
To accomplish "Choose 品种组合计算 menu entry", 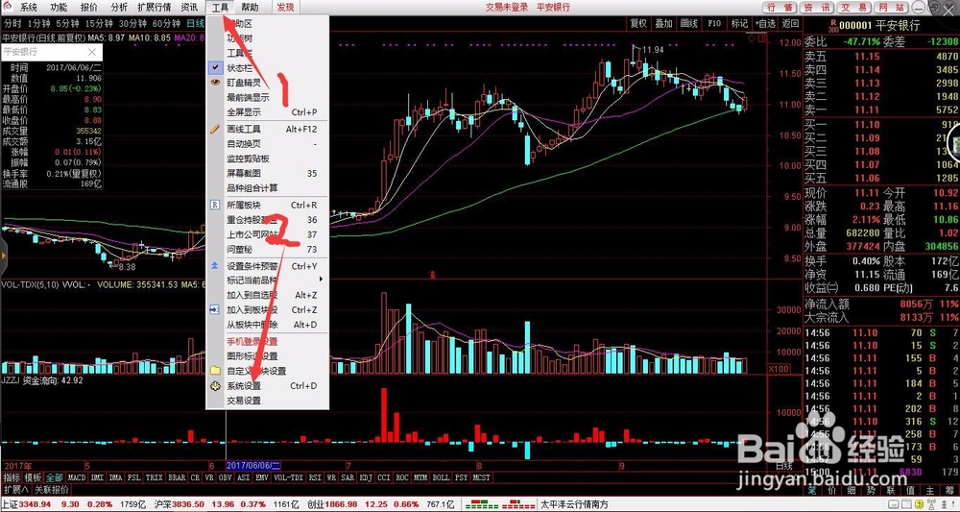I will [x=268, y=188].
